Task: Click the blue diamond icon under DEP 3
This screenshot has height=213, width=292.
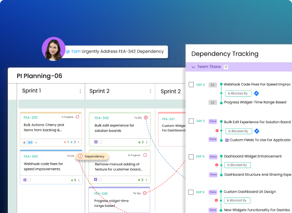Action: point(257,131)
